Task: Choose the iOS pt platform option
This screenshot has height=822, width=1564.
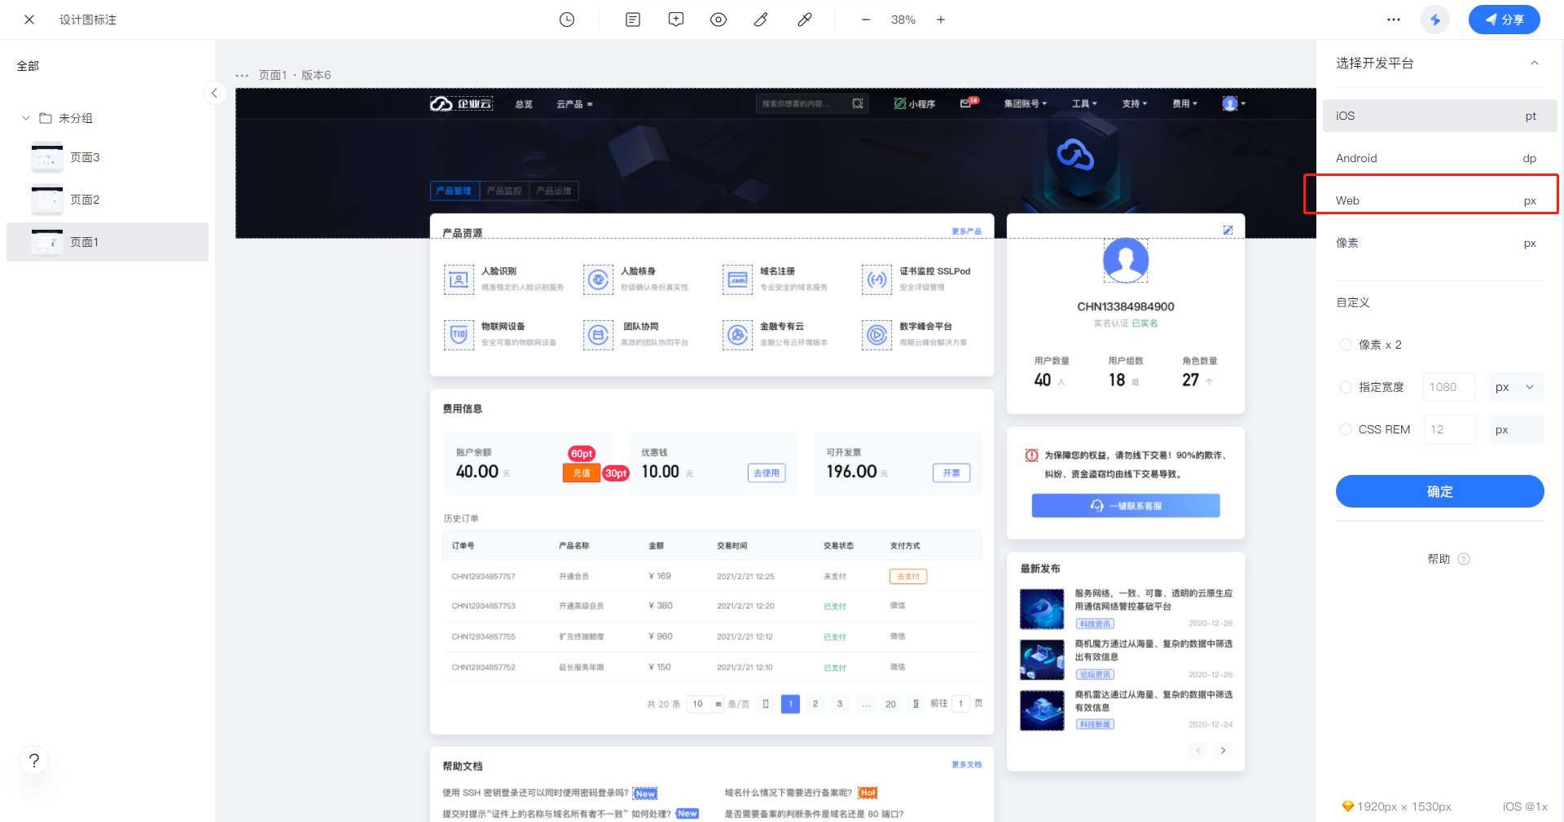Action: 1440,116
